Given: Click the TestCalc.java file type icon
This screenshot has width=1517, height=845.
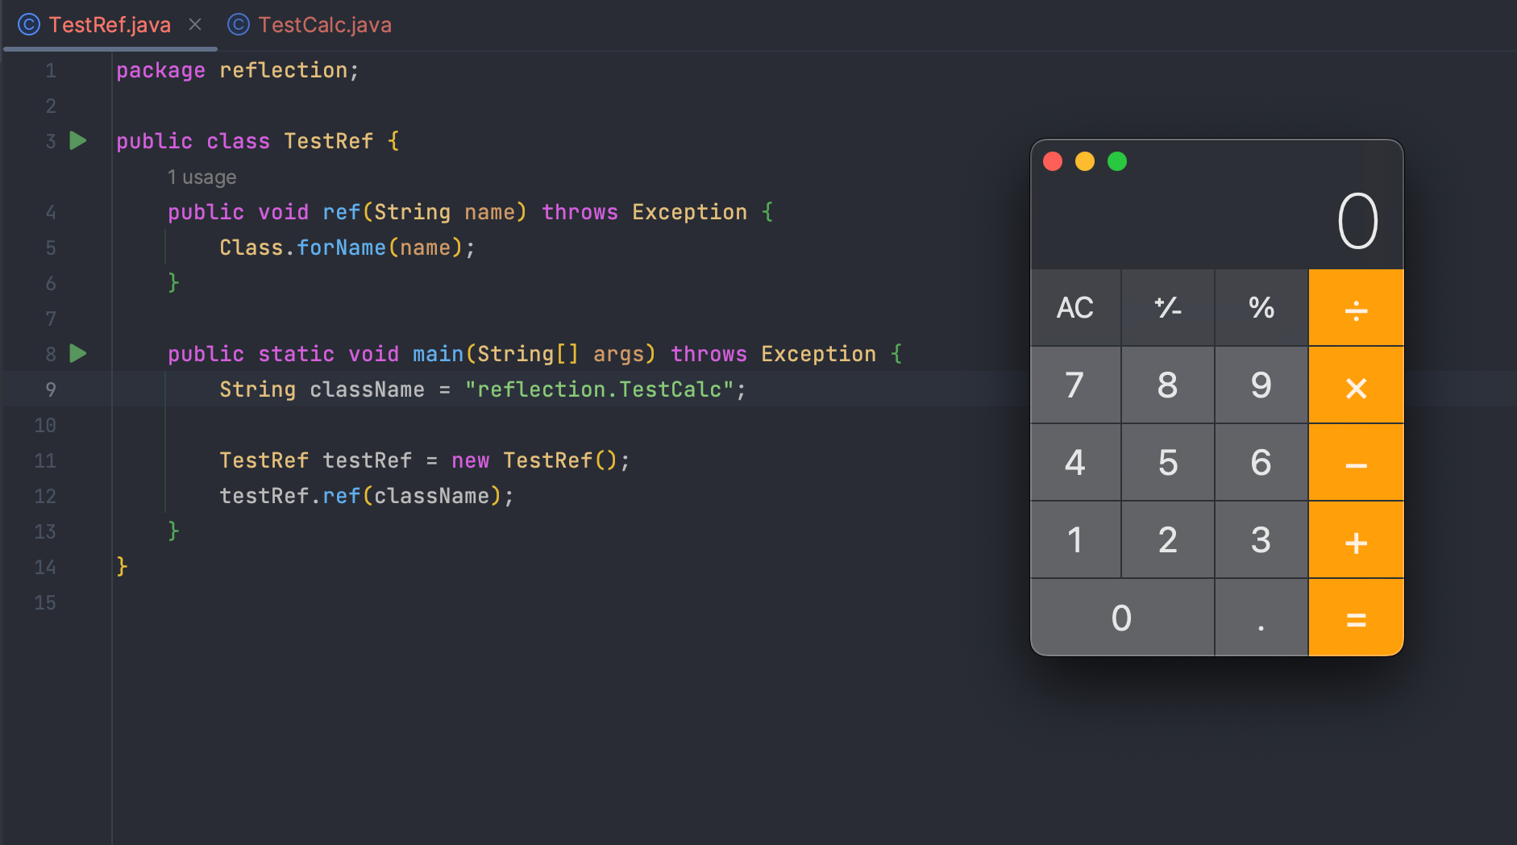Looking at the screenshot, I should click(239, 25).
